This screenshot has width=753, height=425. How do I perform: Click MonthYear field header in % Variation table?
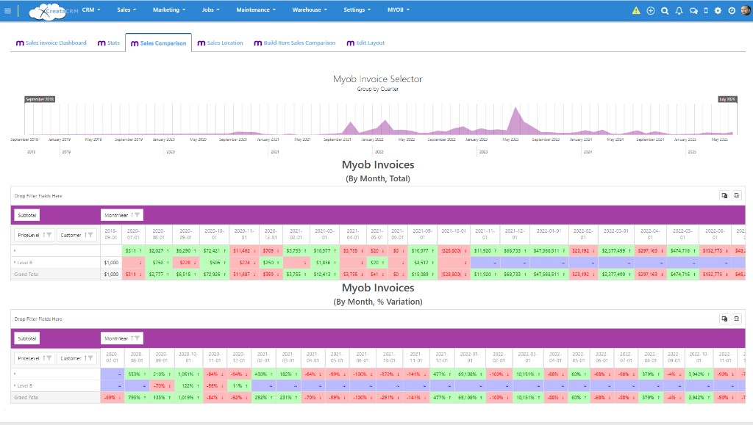122,338
